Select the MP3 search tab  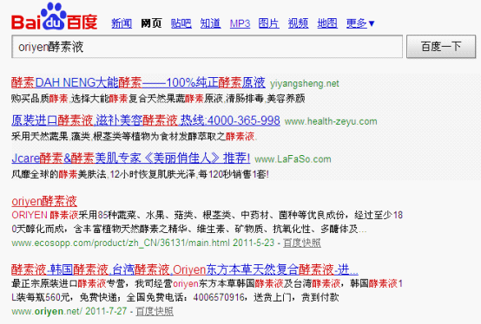pos(240,23)
